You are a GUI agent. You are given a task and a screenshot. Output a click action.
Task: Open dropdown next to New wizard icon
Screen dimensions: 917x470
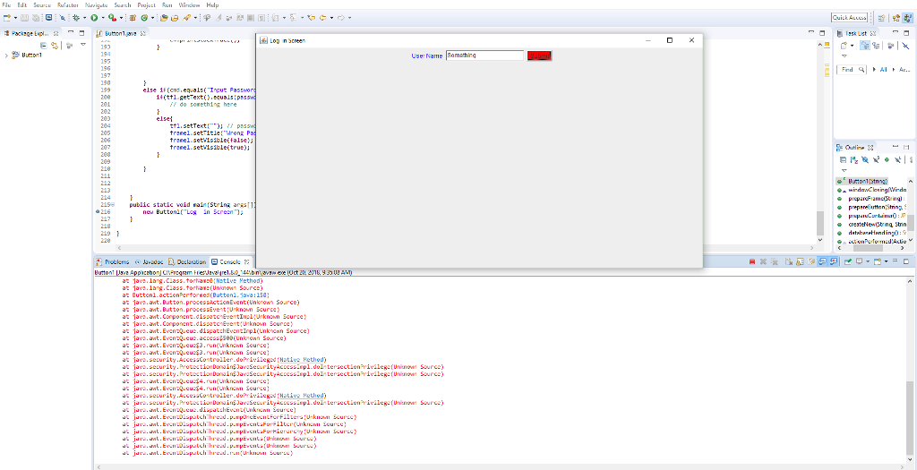pyautogui.click(x=15, y=18)
